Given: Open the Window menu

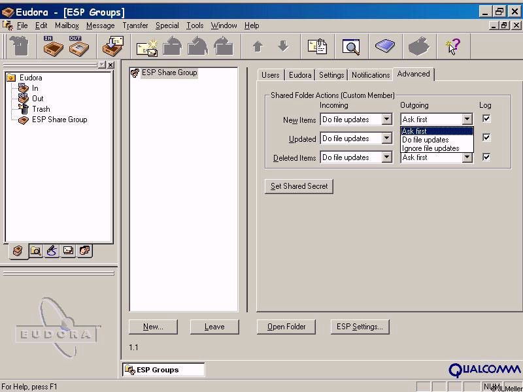Looking at the screenshot, I should [x=224, y=25].
